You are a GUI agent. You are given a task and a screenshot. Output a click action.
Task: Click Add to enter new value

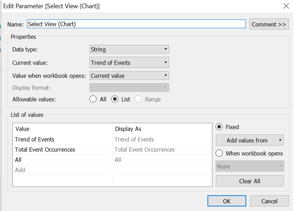[x=20, y=170]
